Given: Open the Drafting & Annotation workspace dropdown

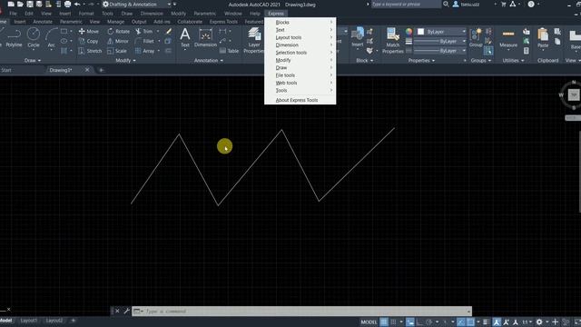Looking at the screenshot, I should coord(136,4).
